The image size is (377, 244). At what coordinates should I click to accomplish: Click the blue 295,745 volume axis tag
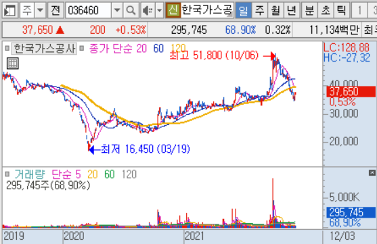click(351, 212)
